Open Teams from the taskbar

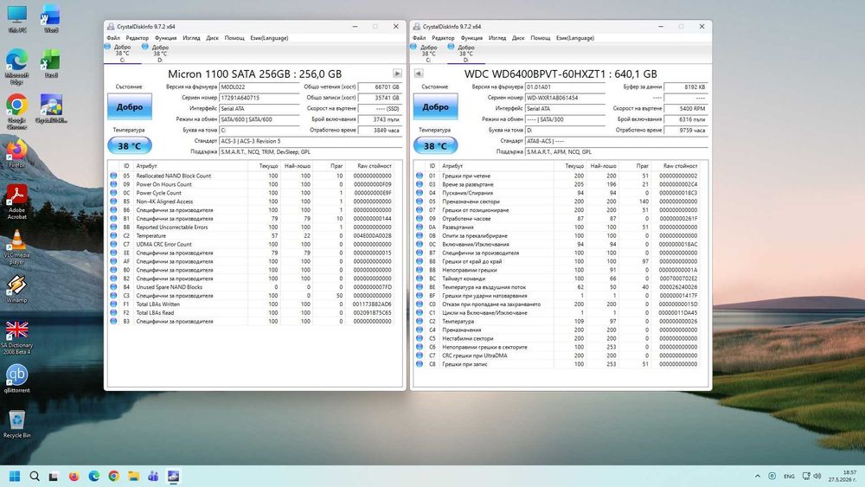click(153, 476)
